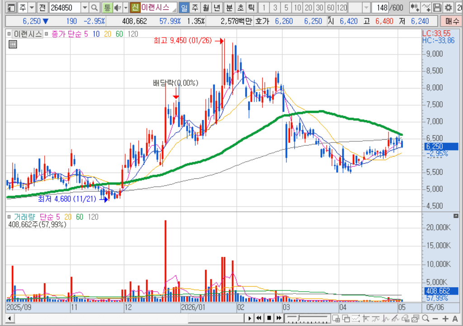Viewport: 463px width, 326px height.
Task: Click the 전 button beside code field
Action: click(43, 8)
